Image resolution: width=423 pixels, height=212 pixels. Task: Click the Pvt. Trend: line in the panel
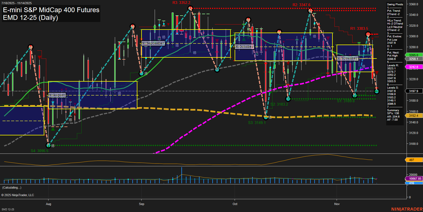[394, 11]
